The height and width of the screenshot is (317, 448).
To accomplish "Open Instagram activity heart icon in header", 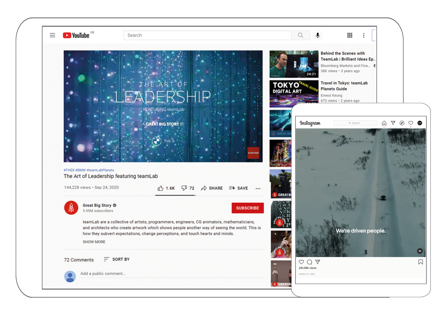I will pos(411,123).
